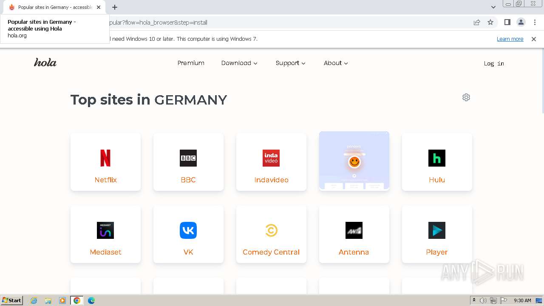Dismiss the Windows 10 notification bar
This screenshot has width=544, height=306.
click(x=534, y=39)
